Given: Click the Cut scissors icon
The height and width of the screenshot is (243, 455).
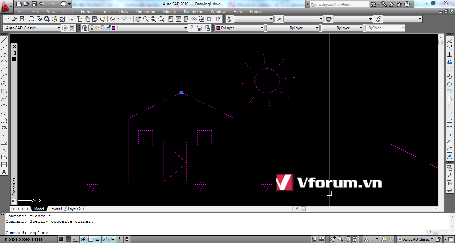Looking at the screenshot, I should tap(72, 19).
